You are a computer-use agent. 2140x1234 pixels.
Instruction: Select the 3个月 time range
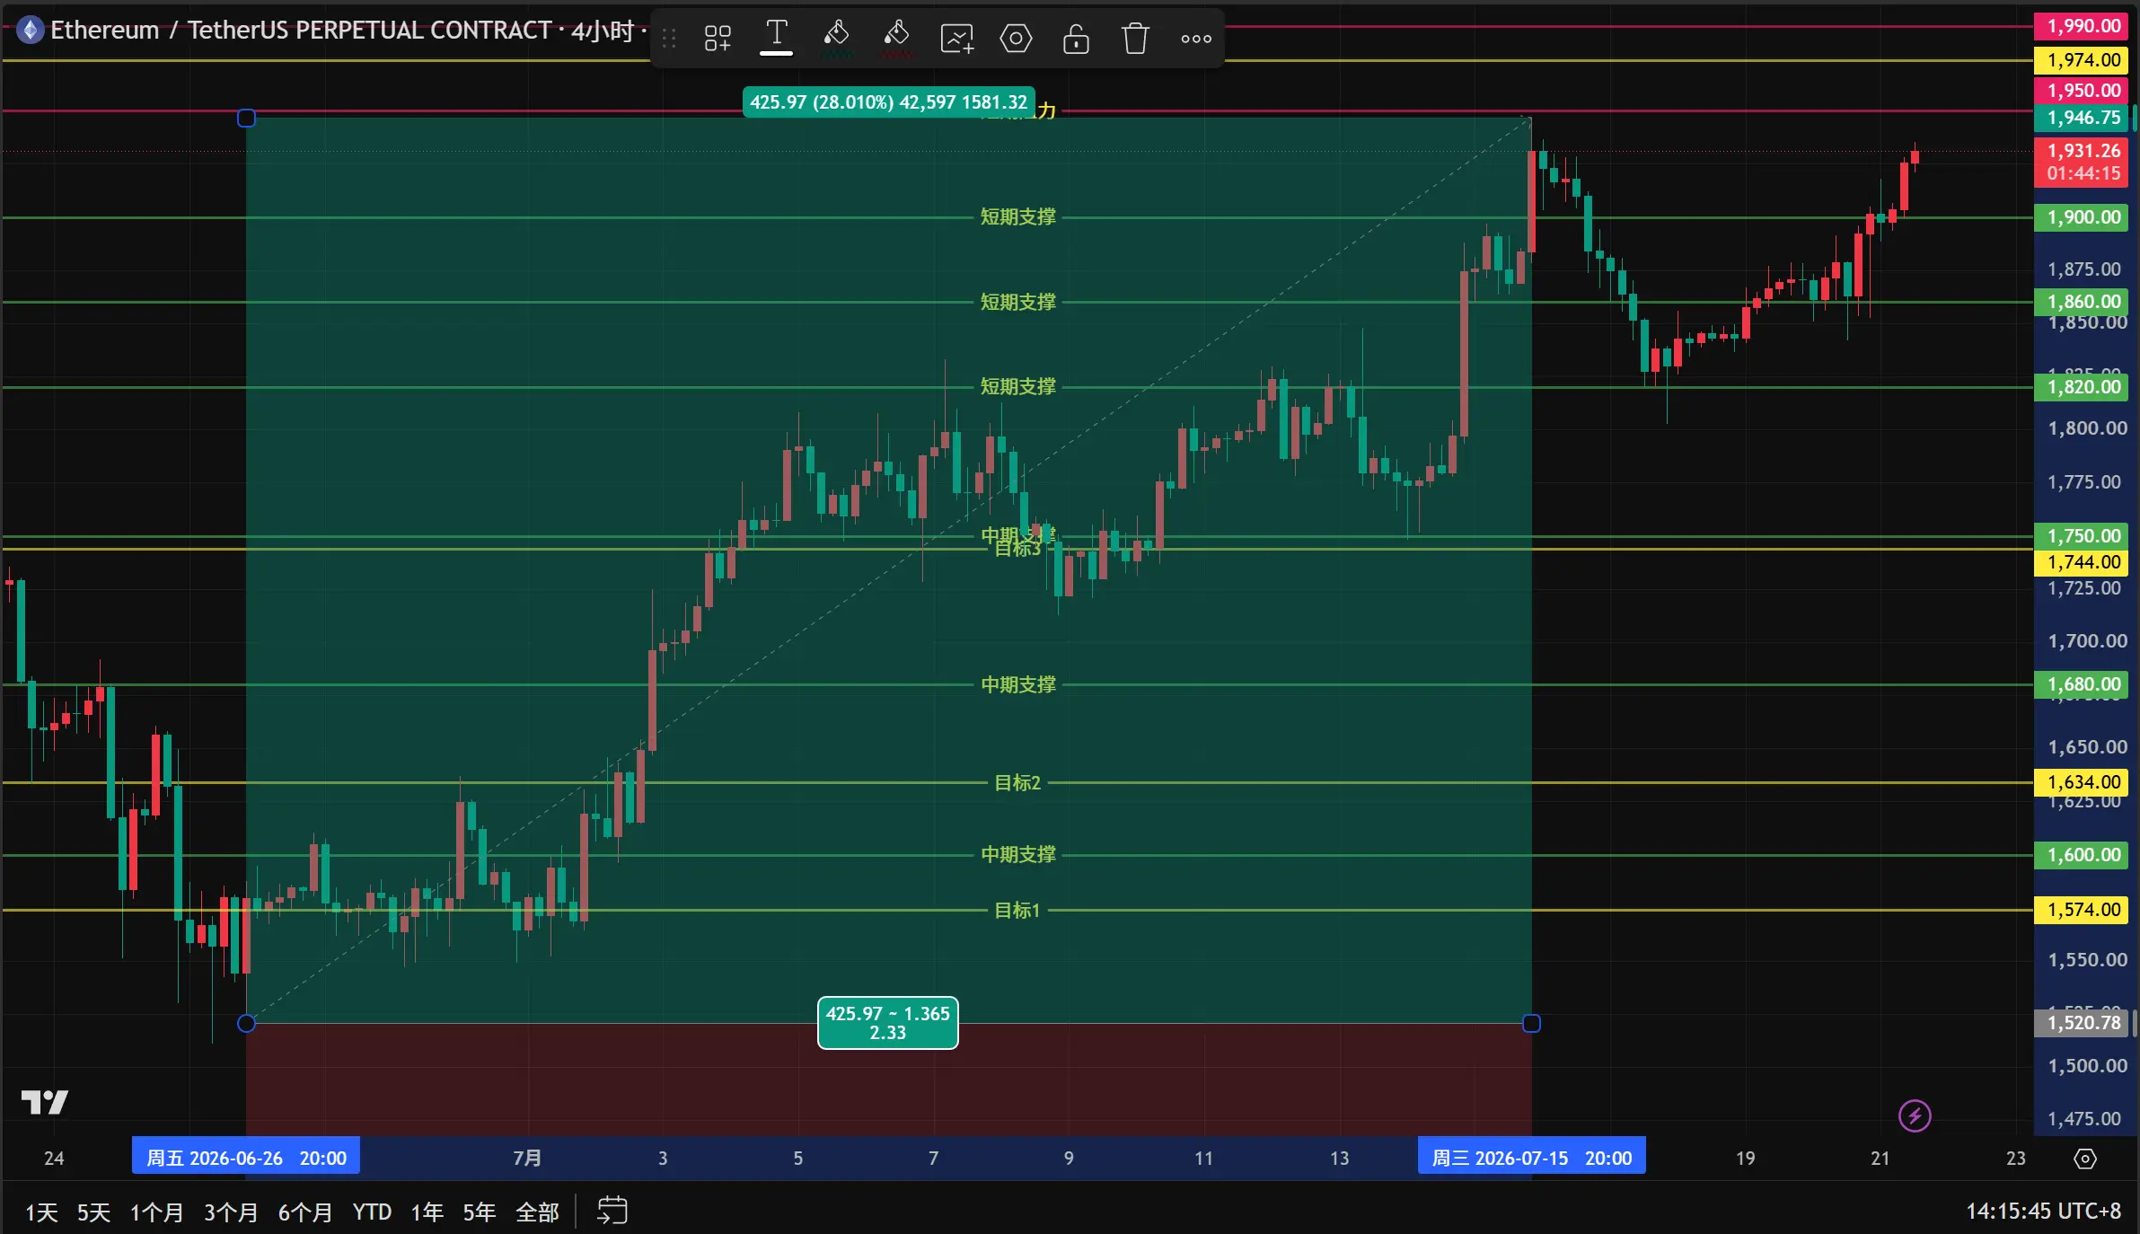[x=231, y=1212]
